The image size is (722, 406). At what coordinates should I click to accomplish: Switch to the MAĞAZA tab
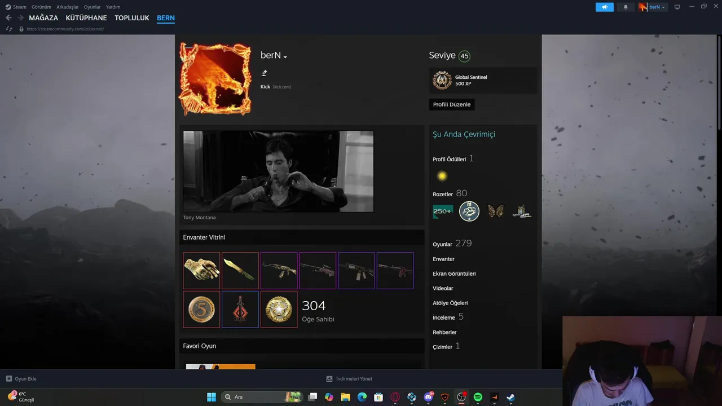tap(43, 18)
